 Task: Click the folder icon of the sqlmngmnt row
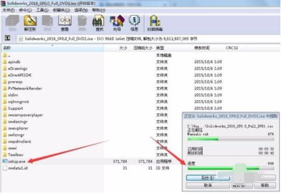click(5, 102)
